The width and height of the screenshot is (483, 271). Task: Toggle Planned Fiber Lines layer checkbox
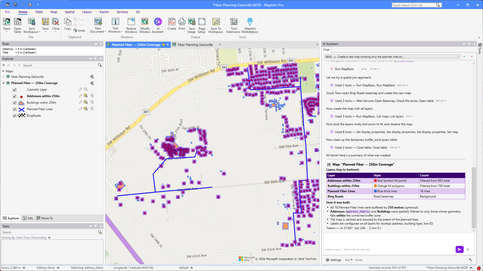[x=15, y=109]
